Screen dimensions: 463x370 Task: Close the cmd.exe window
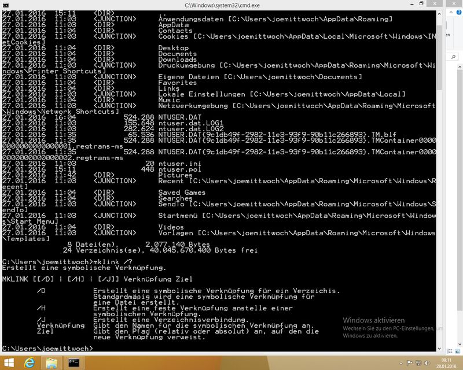(x=435, y=3)
